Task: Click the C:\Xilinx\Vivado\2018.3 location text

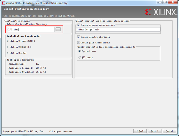Action: [21, 41]
